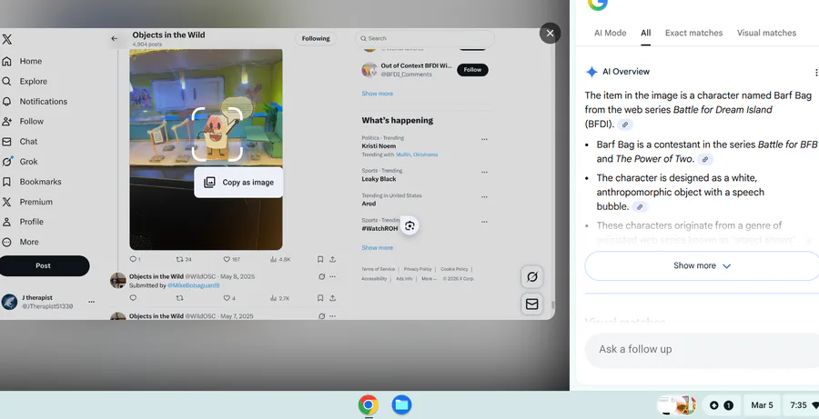Click the Mar 5 date in shelf

click(x=762, y=404)
